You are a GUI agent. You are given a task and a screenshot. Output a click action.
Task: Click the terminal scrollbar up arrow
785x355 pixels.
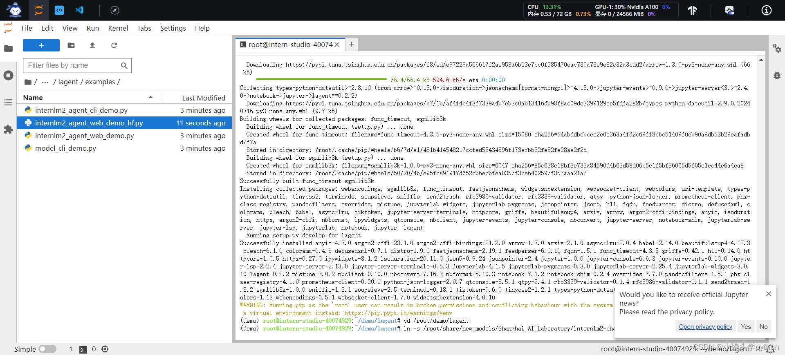pyautogui.click(x=761, y=60)
